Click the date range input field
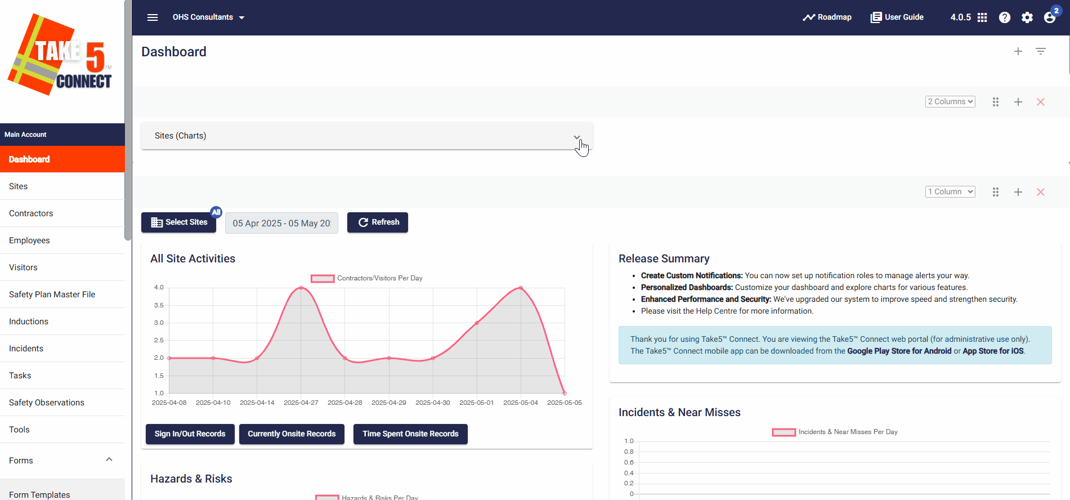1070x500 pixels. [x=281, y=223]
